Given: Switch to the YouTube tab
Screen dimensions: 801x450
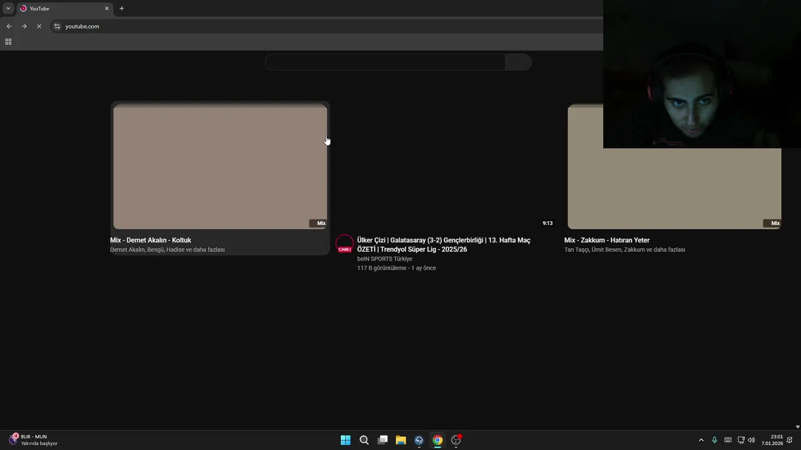Looking at the screenshot, I should 63,8.
